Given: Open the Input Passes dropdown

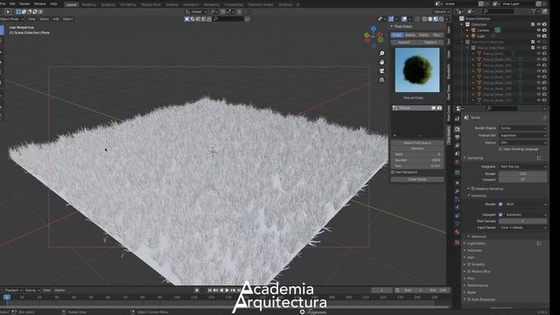Looking at the screenshot, I should (523, 227).
